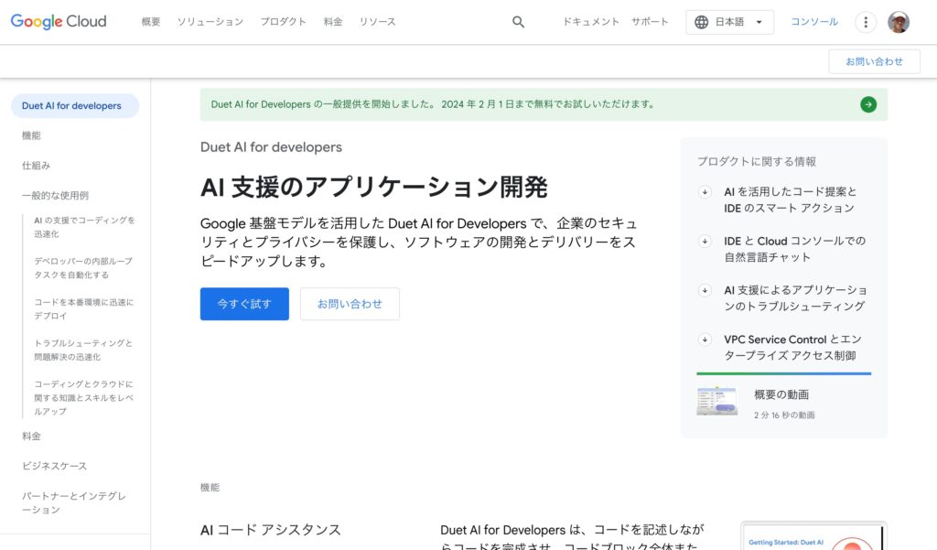Viewport: 937px width, 550px height.
Task: Click the Google Cloud logo
Action: tap(59, 22)
